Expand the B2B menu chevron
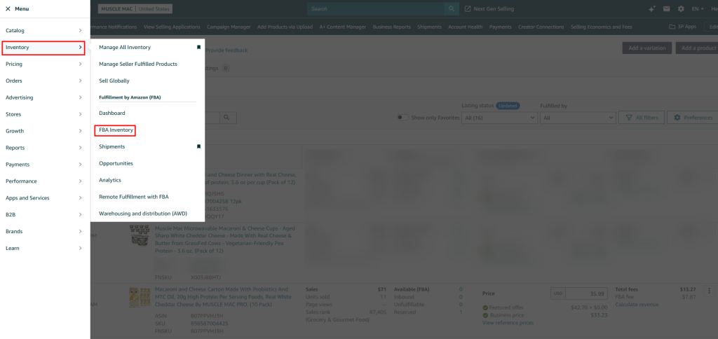This screenshot has height=339, width=718. coord(80,214)
